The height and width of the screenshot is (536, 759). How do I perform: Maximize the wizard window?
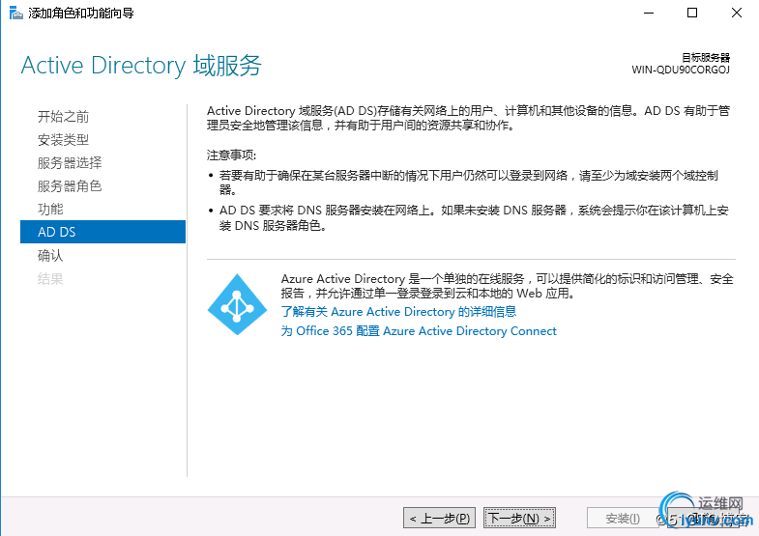[692, 13]
